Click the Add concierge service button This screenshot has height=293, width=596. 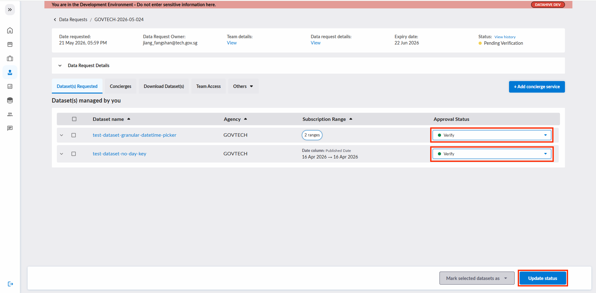click(x=537, y=87)
